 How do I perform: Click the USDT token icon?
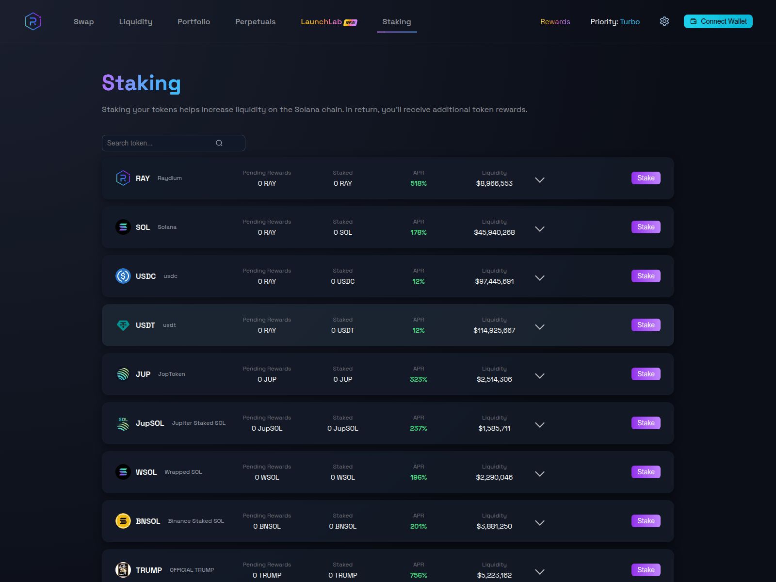pyautogui.click(x=123, y=325)
